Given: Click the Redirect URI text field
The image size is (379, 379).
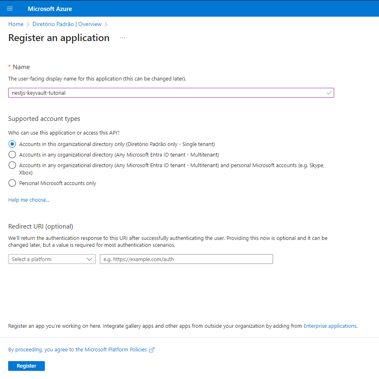Looking at the screenshot, I should (x=186, y=259).
